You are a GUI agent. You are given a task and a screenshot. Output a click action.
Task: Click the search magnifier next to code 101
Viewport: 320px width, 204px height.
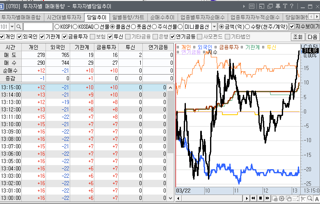pos(18,27)
